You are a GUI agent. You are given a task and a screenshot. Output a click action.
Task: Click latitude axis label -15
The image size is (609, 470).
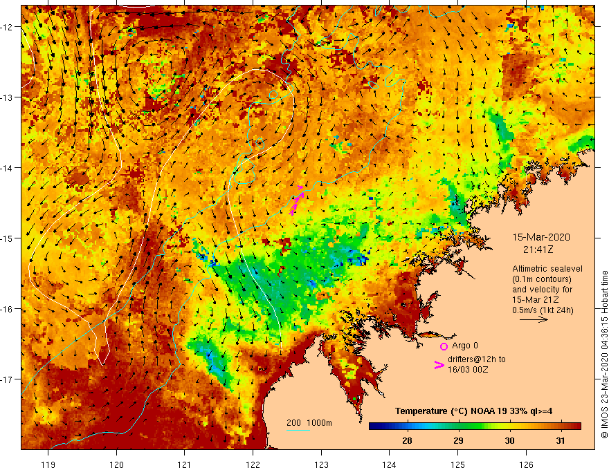pos(8,238)
